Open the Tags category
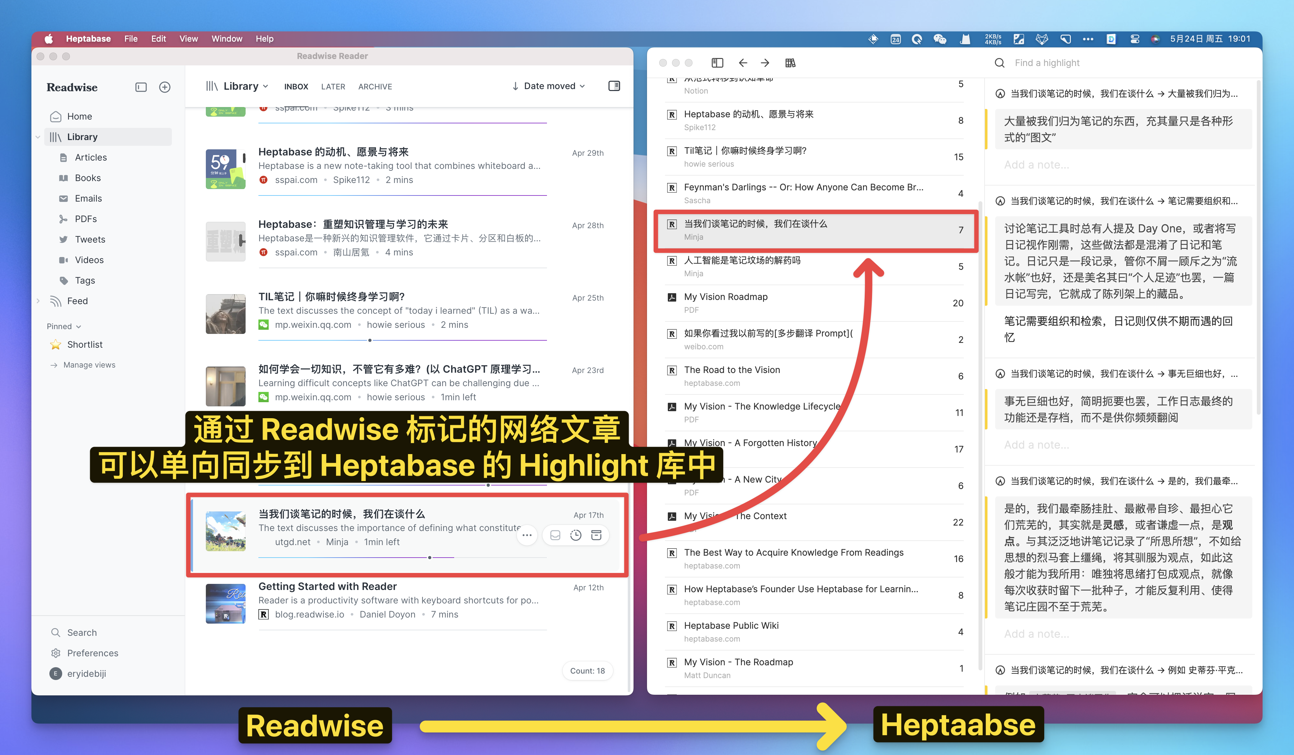 (85, 281)
